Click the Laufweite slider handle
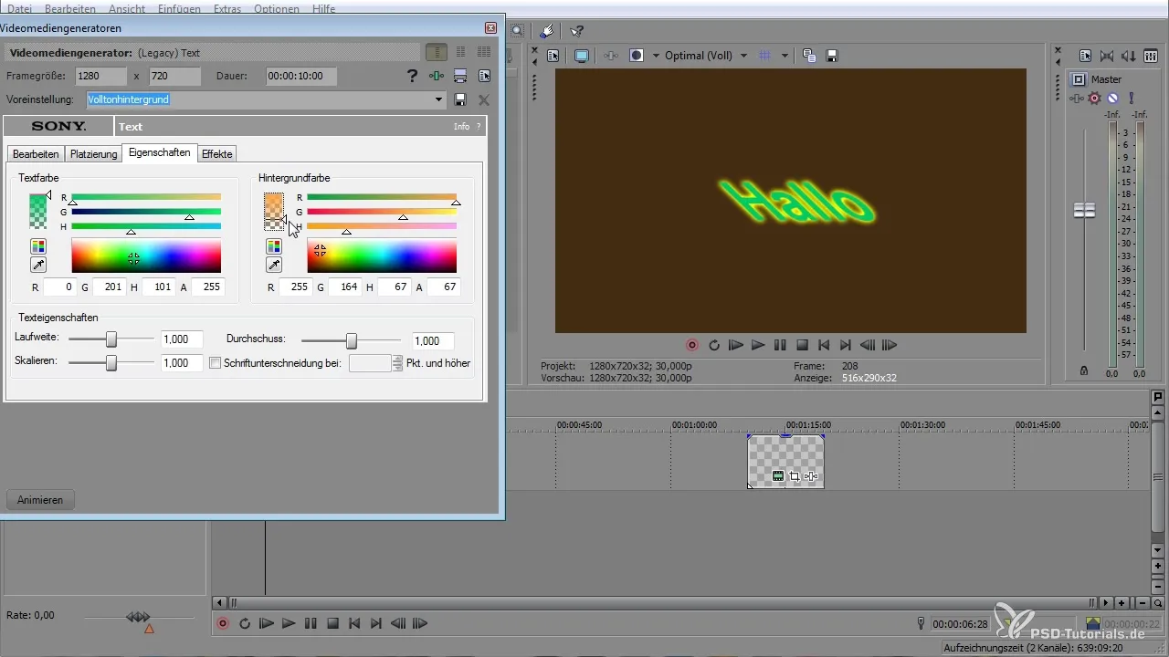The height and width of the screenshot is (657, 1169). (x=111, y=339)
